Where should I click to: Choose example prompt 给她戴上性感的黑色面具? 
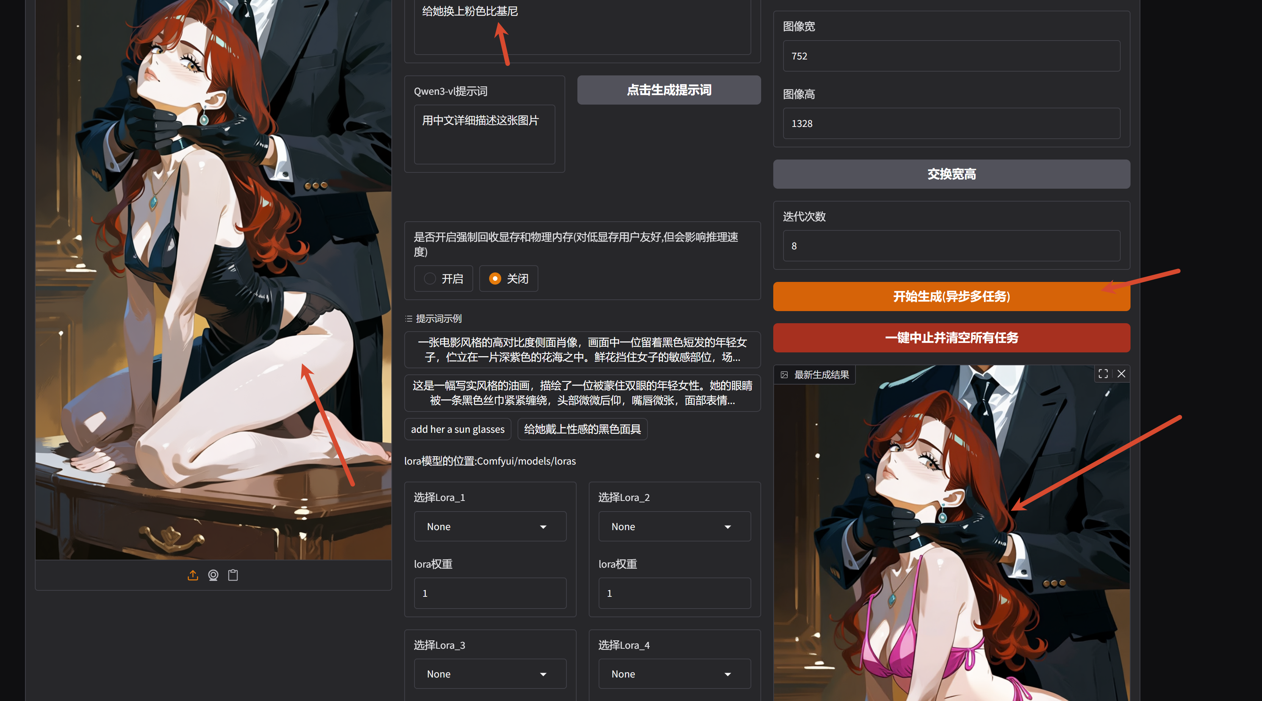pos(582,429)
